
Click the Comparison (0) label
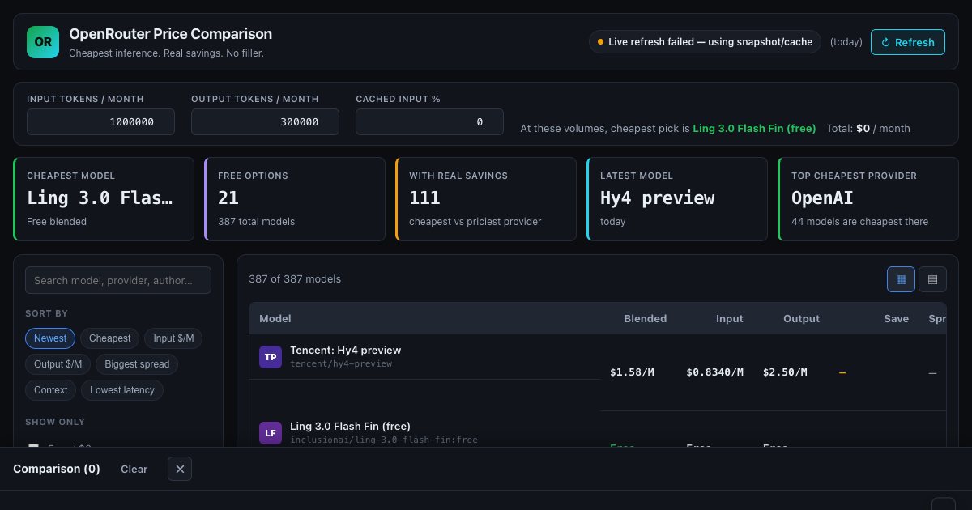57,469
